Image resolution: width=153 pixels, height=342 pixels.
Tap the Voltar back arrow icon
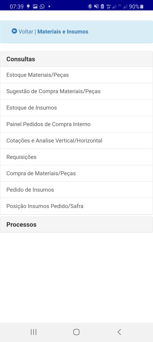[x=14, y=31]
